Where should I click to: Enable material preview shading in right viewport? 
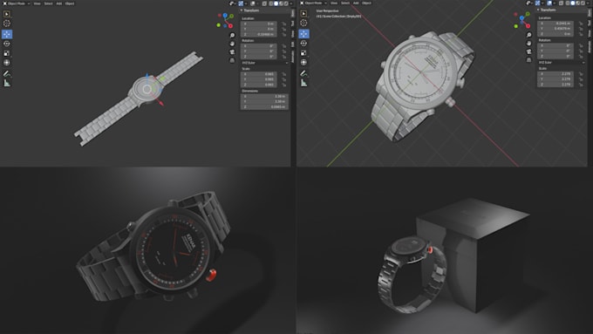point(578,3)
